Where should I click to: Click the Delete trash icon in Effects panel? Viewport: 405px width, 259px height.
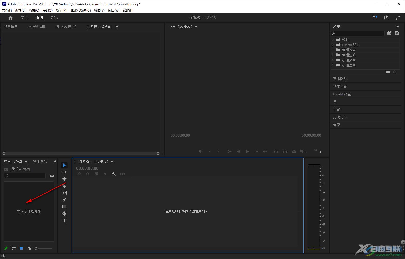(394, 72)
